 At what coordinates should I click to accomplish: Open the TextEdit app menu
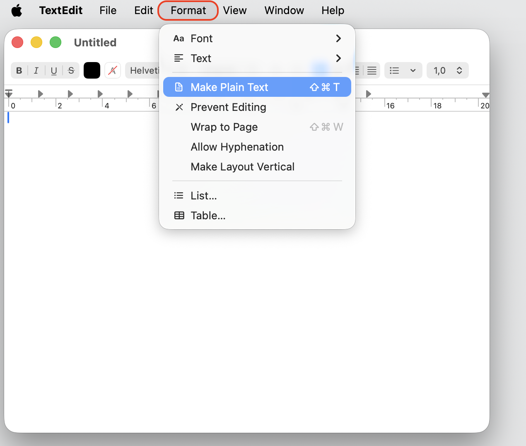click(61, 10)
